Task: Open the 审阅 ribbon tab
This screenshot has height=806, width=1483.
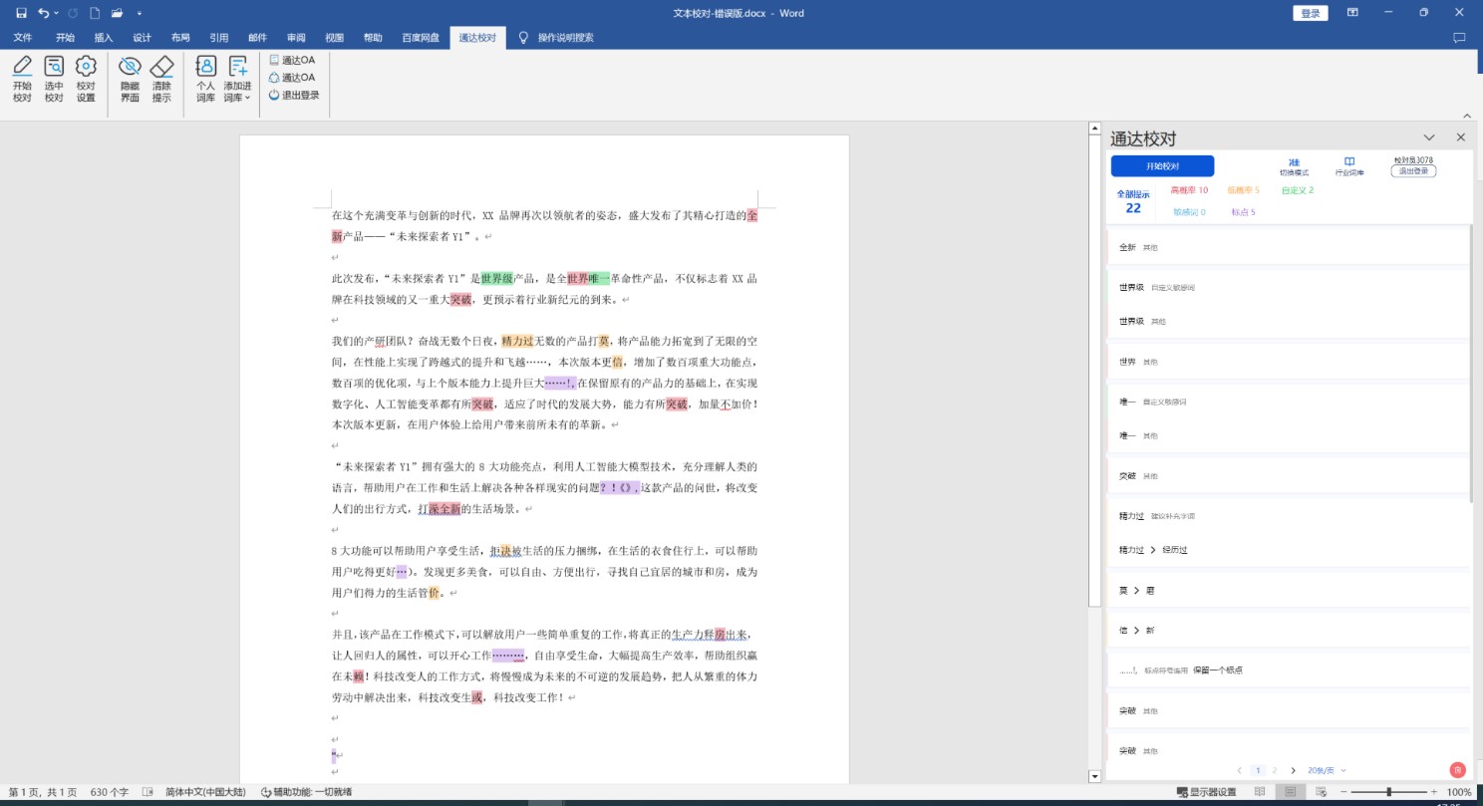Action: tap(296, 38)
